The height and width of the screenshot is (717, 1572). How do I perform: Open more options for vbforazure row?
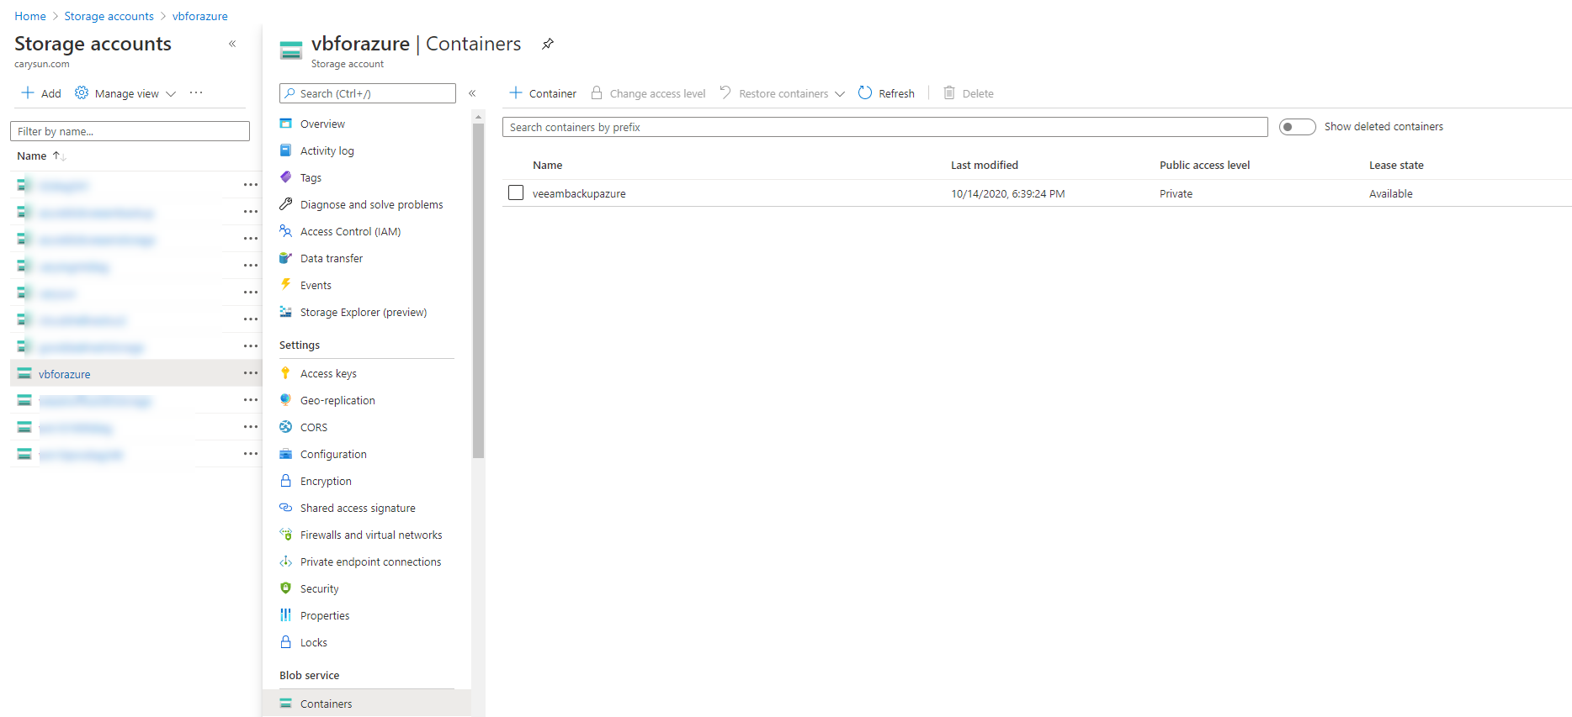(251, 373)
